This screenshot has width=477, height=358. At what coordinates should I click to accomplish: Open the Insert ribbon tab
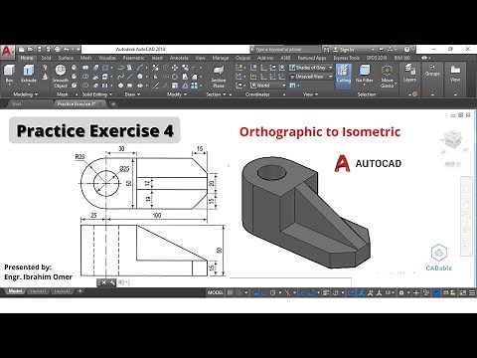pos(157,58)
